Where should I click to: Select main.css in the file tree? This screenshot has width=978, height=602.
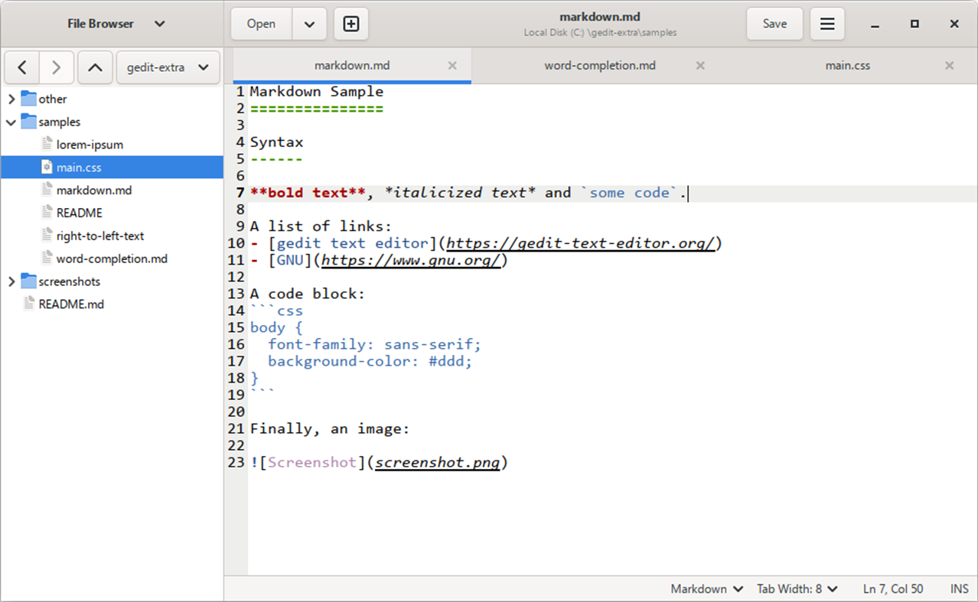pyautogui.click(x=79, y=167)
